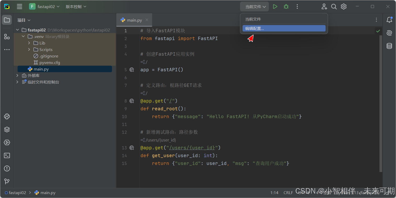Image resolution: width=396 pixels, height=198 pixels.
Task: Click endpoint gutter icon on line 5
Action: 132,70
